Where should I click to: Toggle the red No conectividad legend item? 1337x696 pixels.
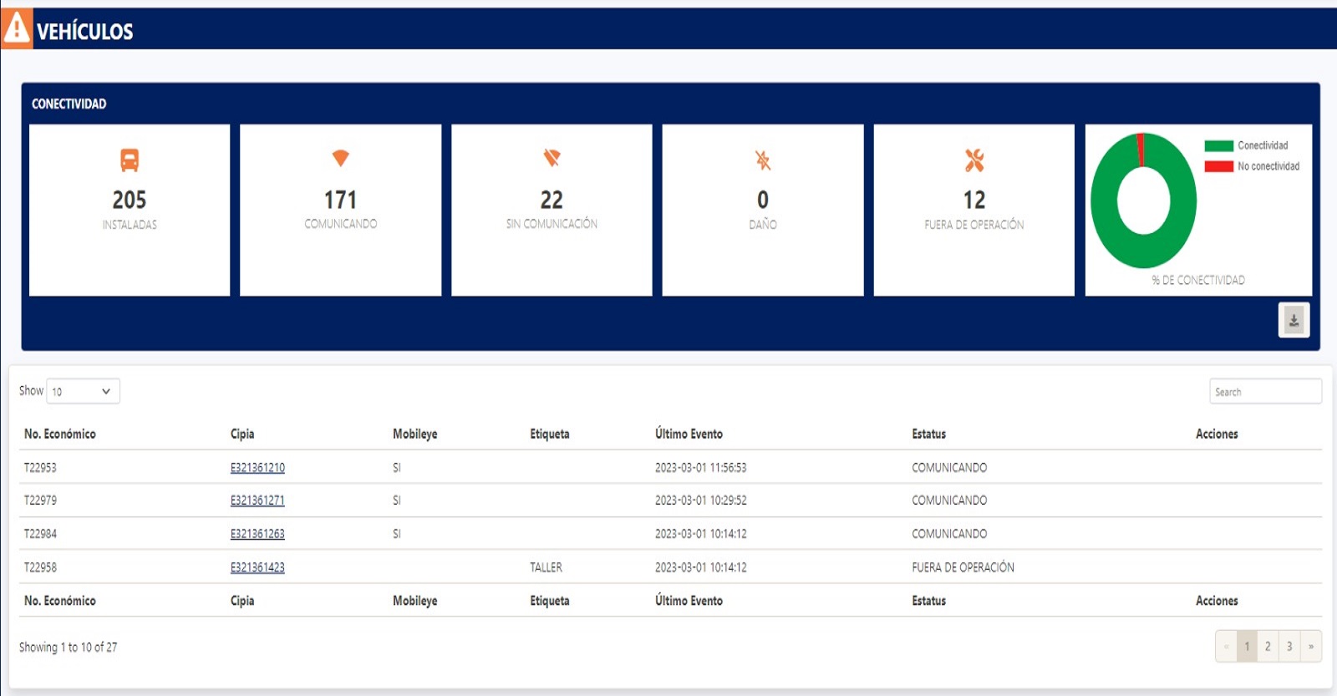[1251, 166]
